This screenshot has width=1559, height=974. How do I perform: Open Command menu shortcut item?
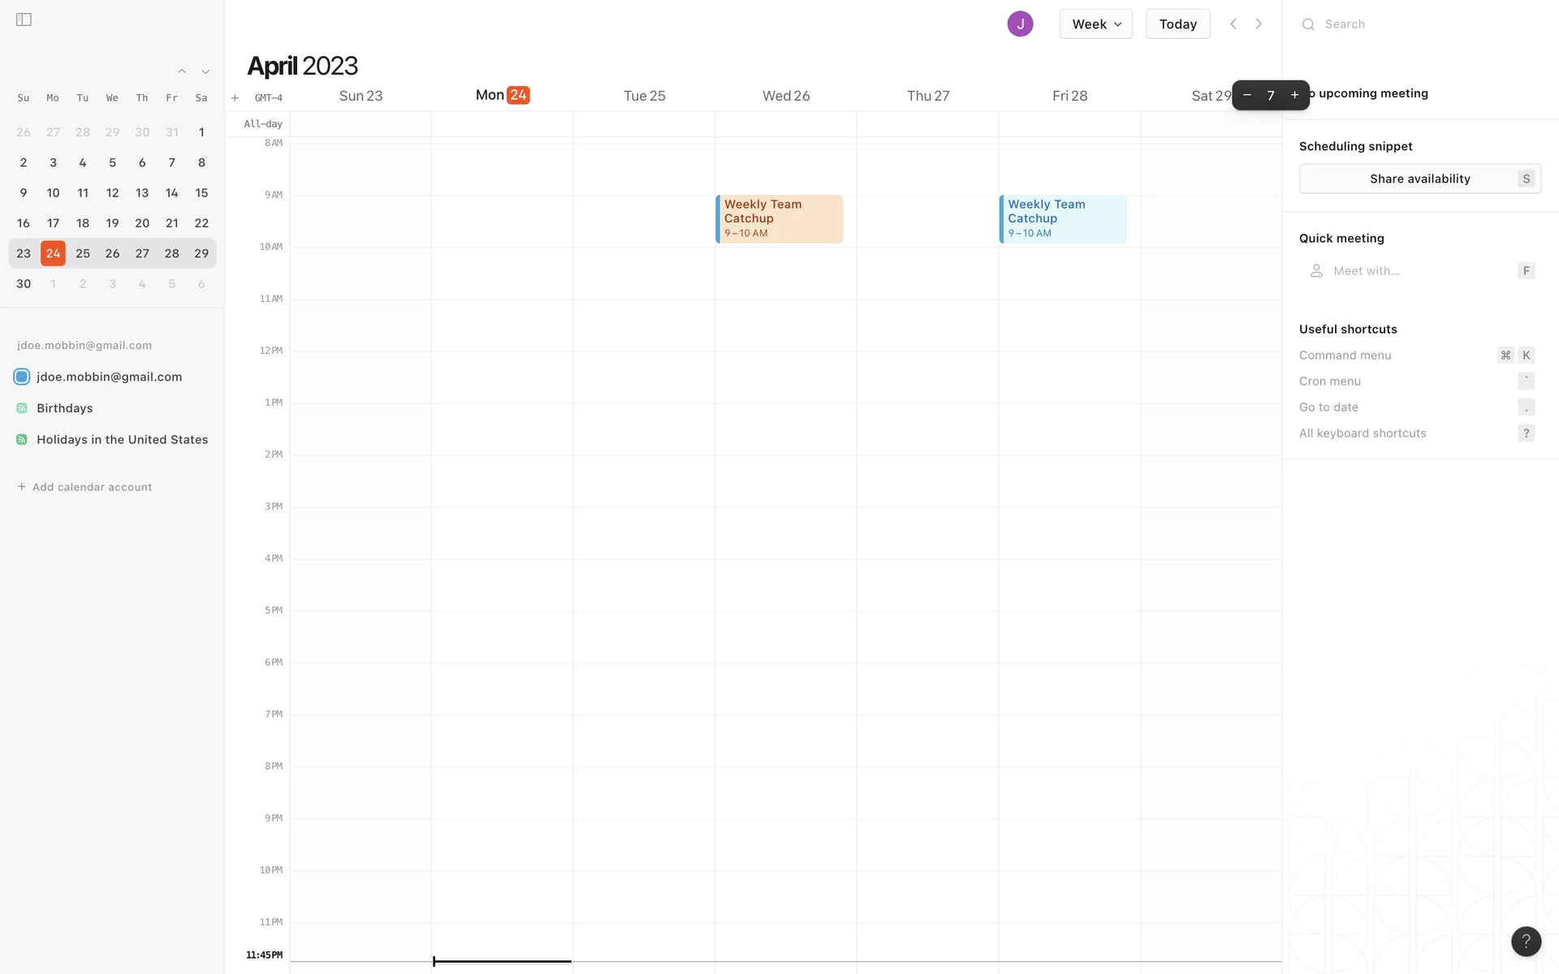[x=1345, y=356]
